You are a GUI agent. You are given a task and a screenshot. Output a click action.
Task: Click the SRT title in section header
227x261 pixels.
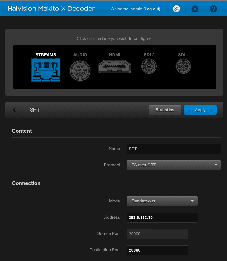[x=35, y=110]
